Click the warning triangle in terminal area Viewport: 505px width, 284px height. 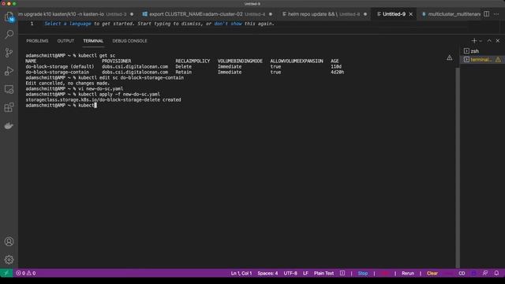click(x=449, y=58)
